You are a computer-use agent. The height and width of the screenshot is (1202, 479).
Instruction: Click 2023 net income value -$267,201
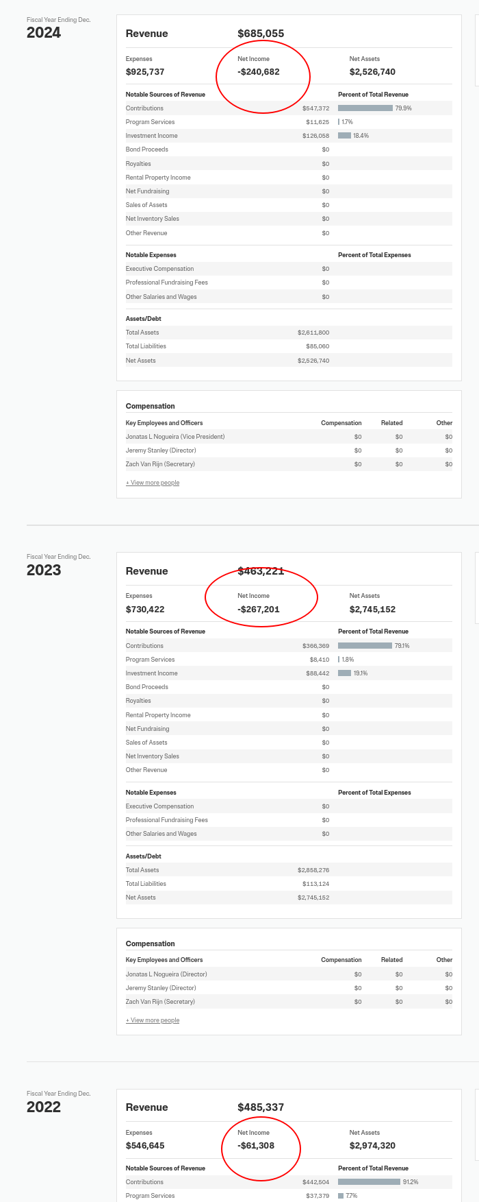point(259,610)
